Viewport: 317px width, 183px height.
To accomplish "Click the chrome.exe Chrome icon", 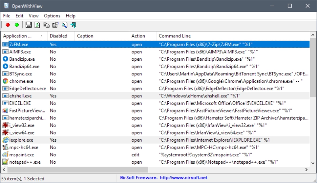I will 6,81.
